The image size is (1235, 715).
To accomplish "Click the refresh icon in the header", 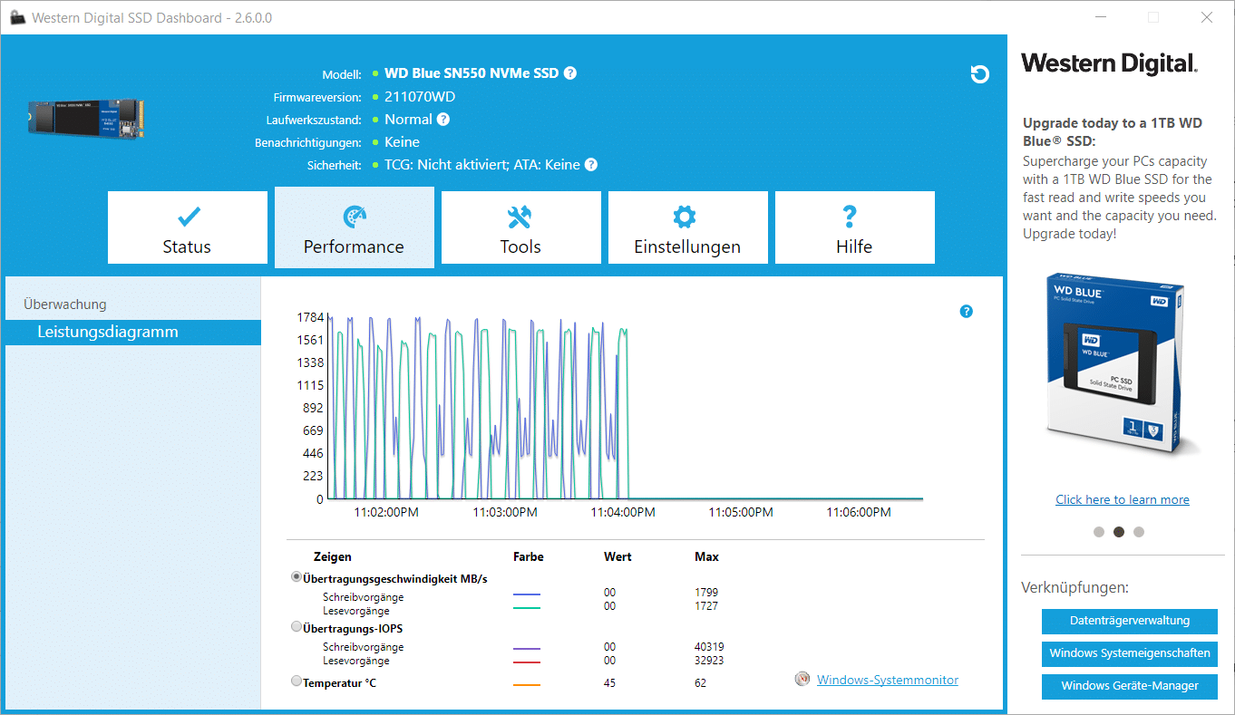I will click(x=979, y=74).
